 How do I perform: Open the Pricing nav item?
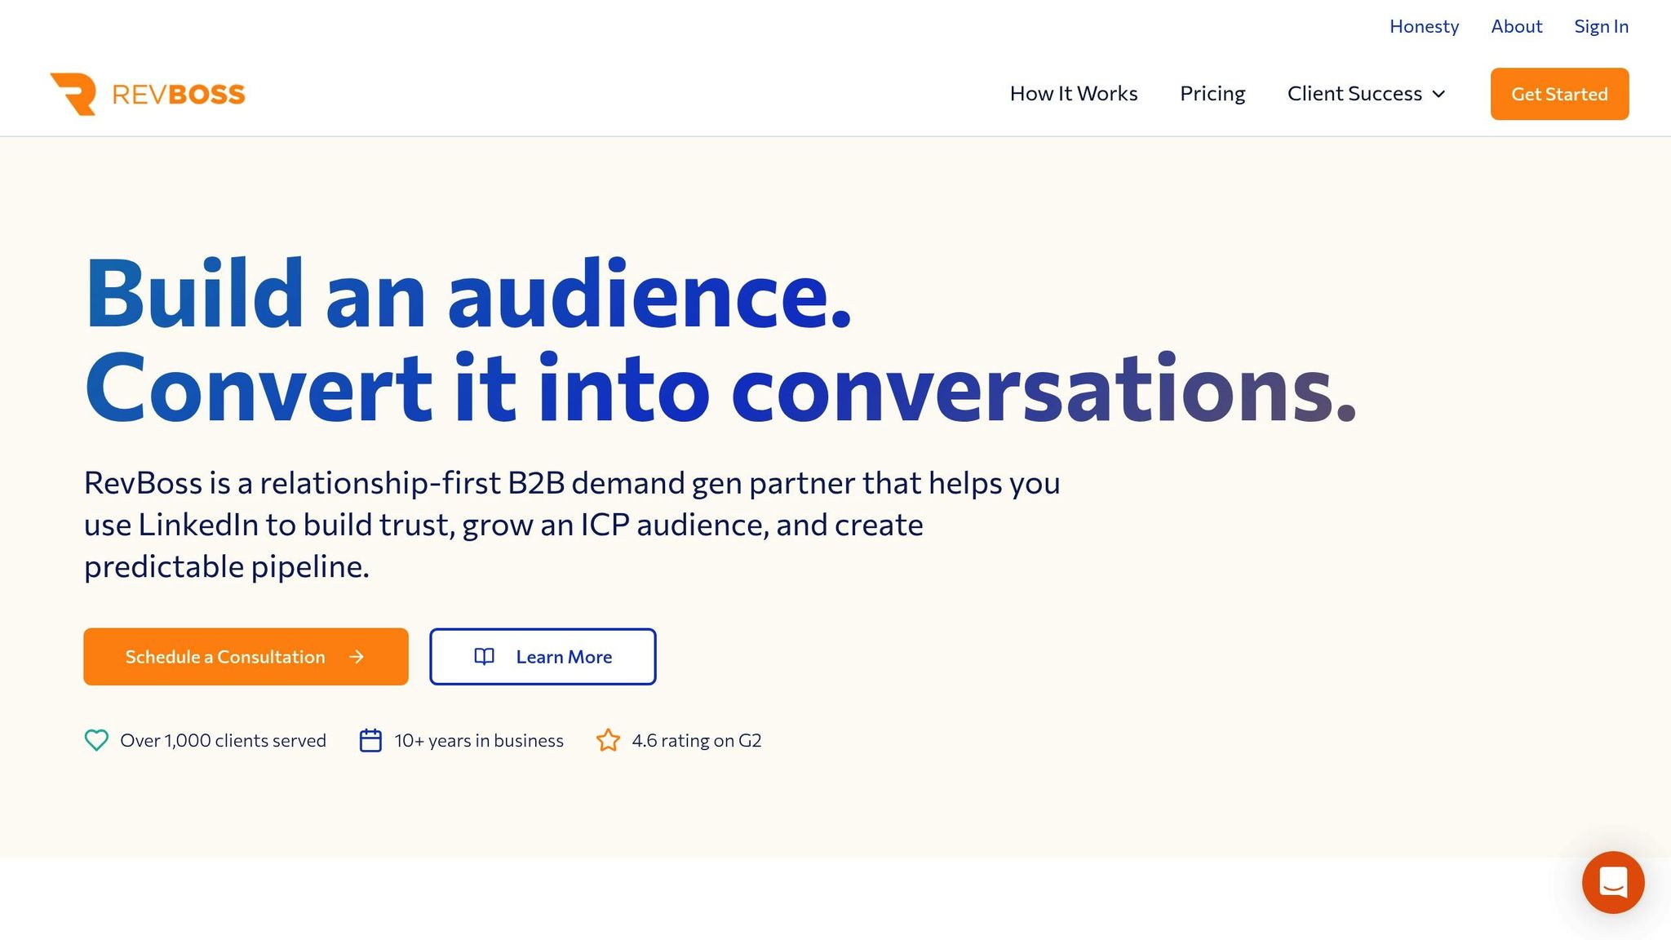pos(1212,94)
